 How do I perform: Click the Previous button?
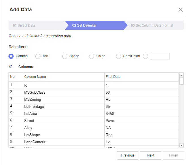tap(128, 155)
